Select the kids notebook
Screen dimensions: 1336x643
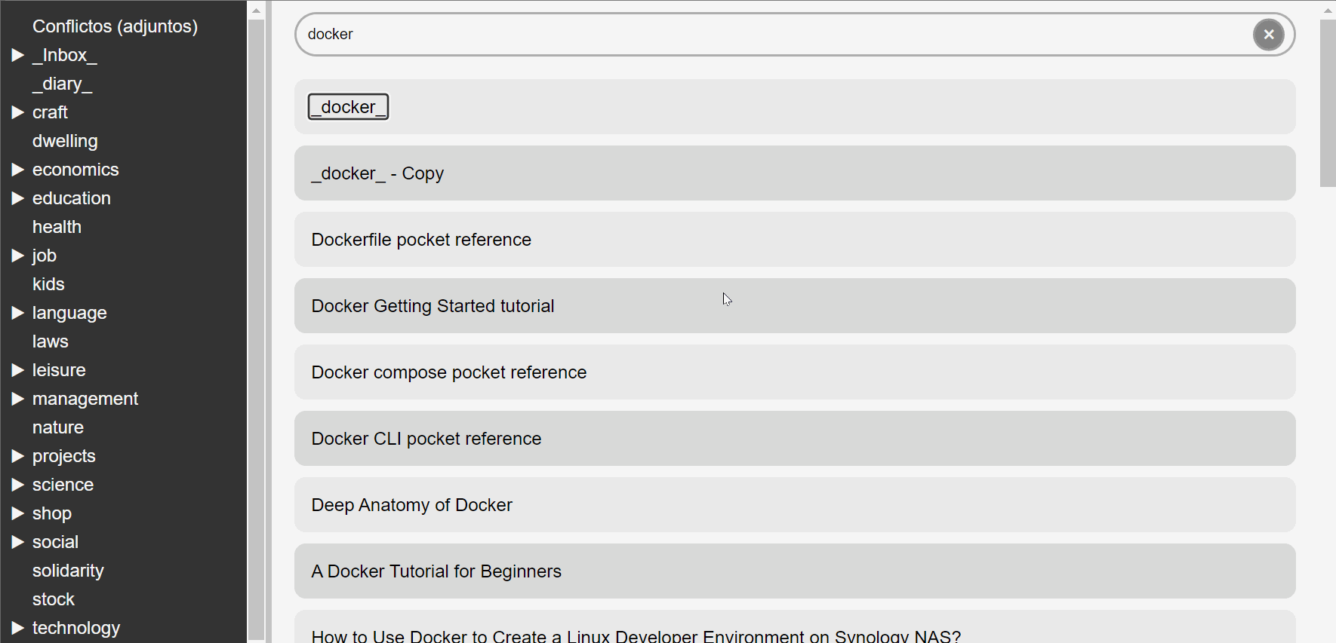click(x=48, y=284)
